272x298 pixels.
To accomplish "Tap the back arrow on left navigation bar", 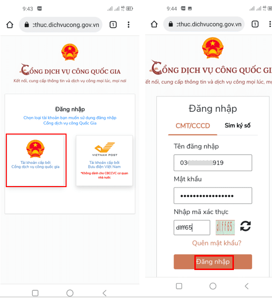I will pos(105,293).
